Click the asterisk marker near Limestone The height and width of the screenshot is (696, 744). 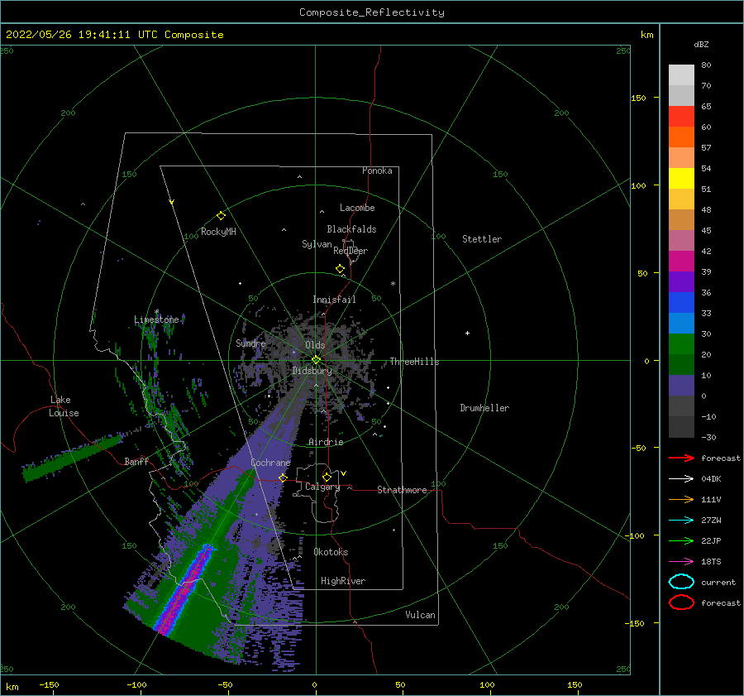[156, 312]
